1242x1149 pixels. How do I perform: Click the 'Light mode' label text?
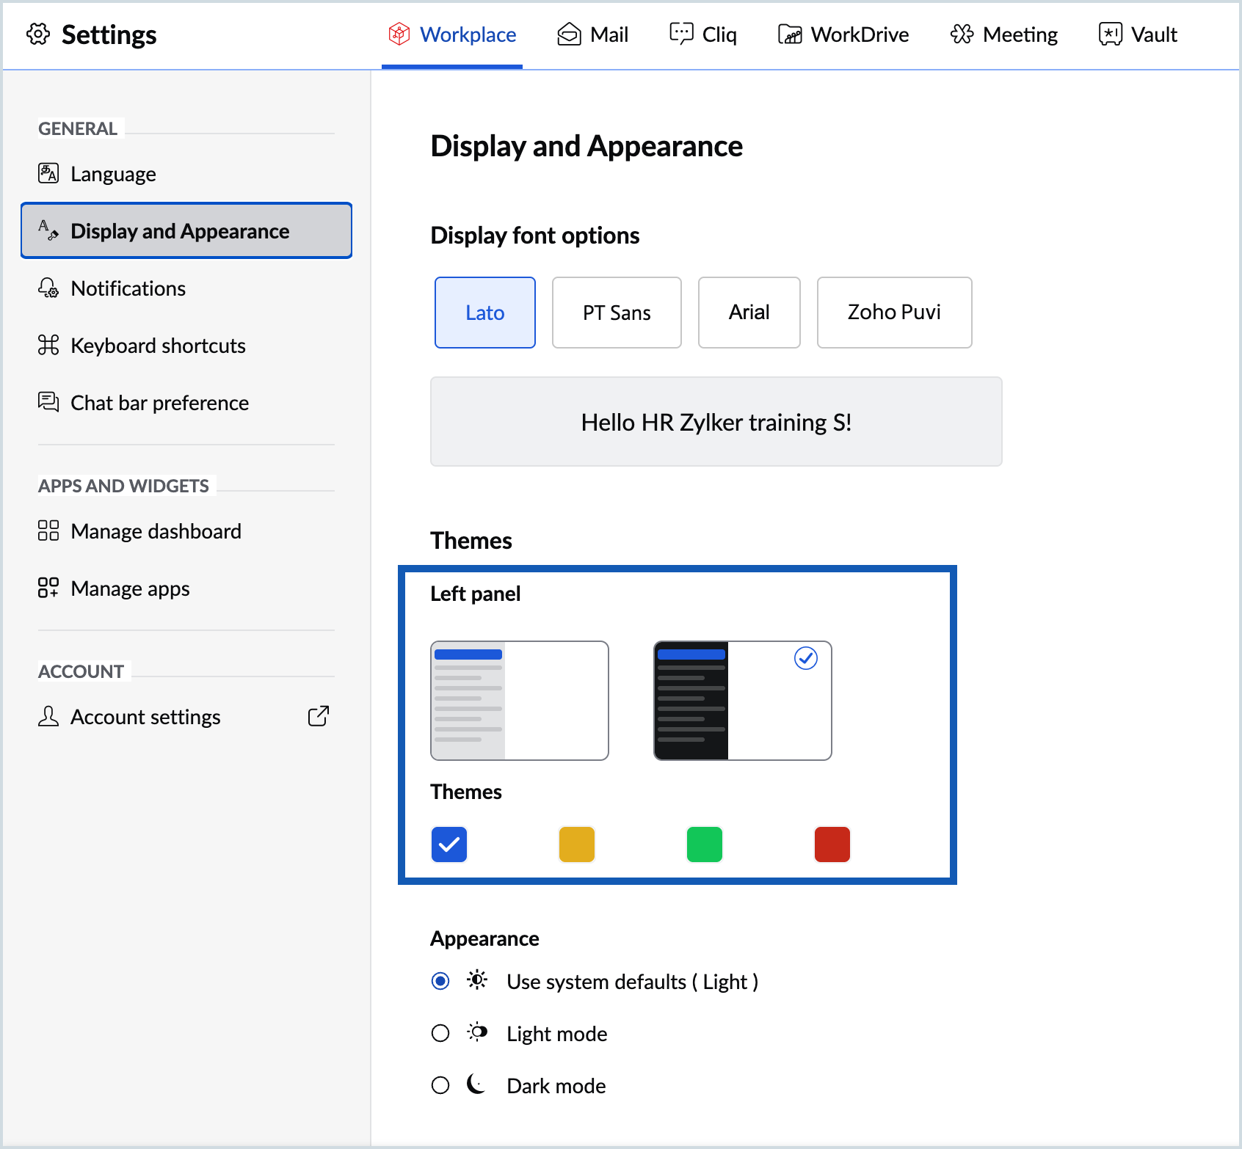(x=557, y=1034)
